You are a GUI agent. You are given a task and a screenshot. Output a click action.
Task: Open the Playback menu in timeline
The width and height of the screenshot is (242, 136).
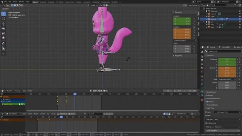point(10,91)
